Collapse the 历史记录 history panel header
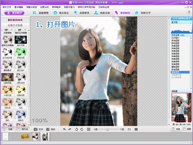This screenshot has height=145, width=193. pyautogui.click(x=181, y=35)
